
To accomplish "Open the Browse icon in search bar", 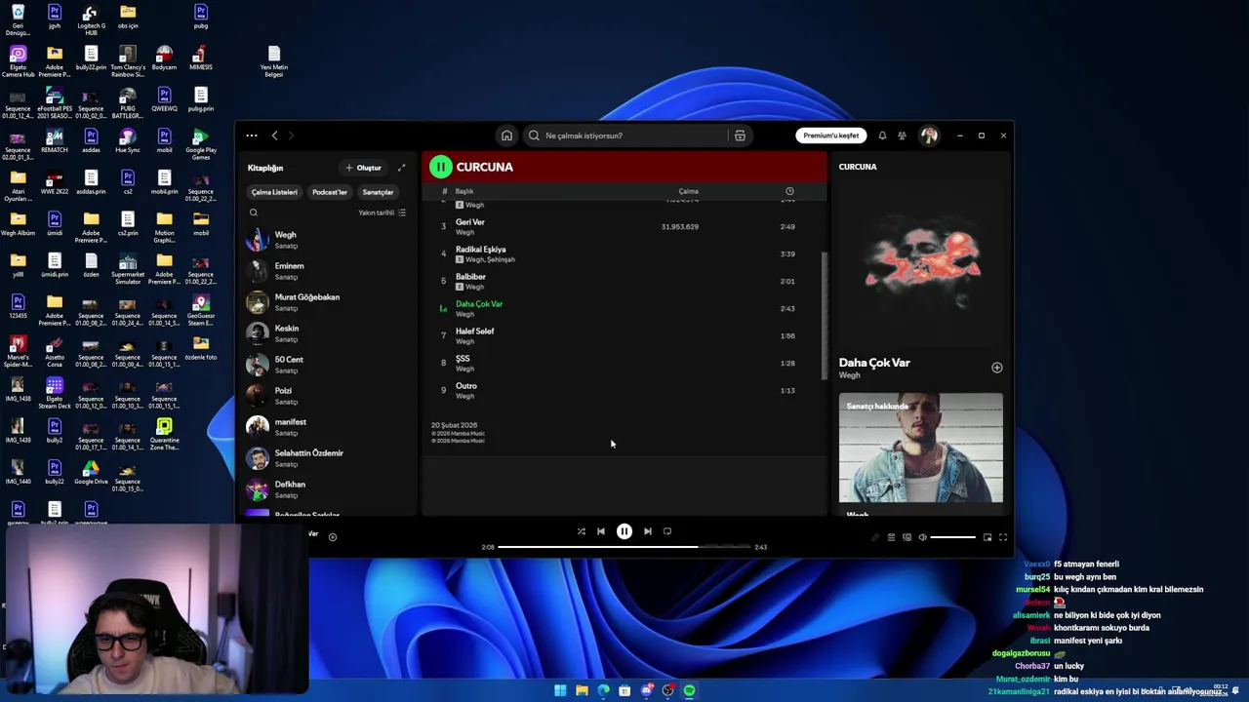I will (740, 136).
